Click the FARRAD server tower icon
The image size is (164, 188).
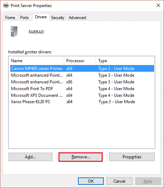pos(14,32)
